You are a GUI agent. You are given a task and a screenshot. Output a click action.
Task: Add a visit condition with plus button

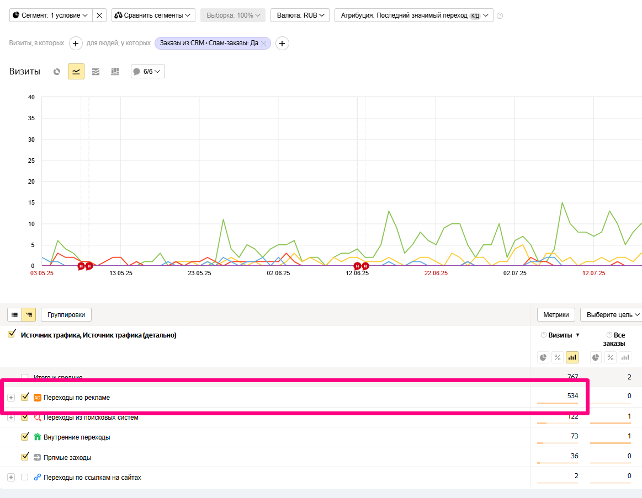pyautogui.click(x=76, y=43)
